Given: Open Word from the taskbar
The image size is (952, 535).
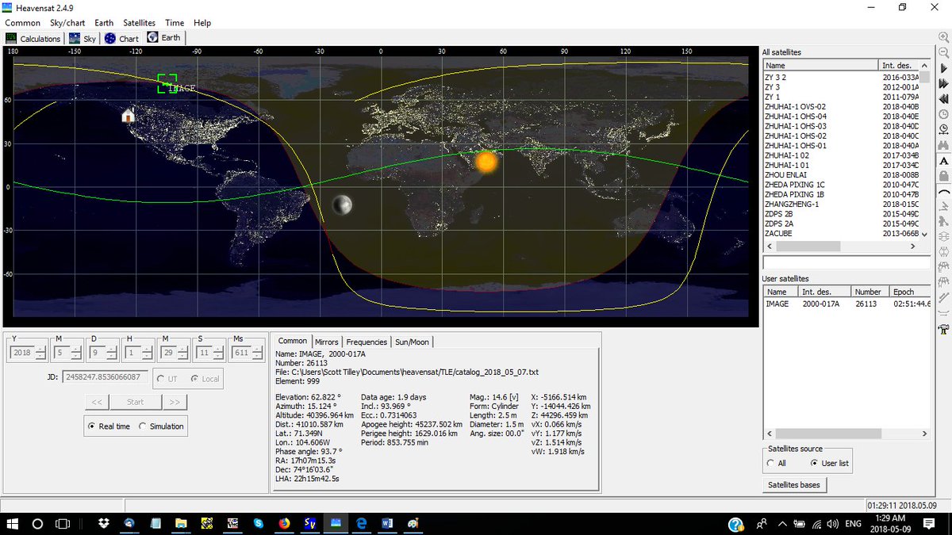Looking at the screenshot, I should click(x=387, y=524).
